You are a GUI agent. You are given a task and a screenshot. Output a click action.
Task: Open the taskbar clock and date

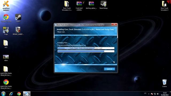point(165,94)
